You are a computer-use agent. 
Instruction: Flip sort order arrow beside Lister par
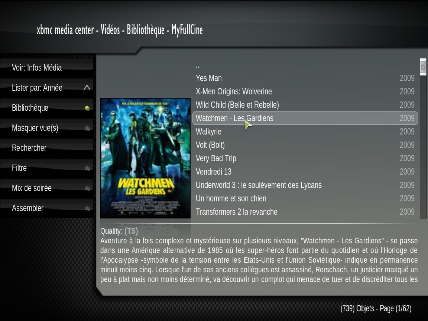(x=87, y=88)
